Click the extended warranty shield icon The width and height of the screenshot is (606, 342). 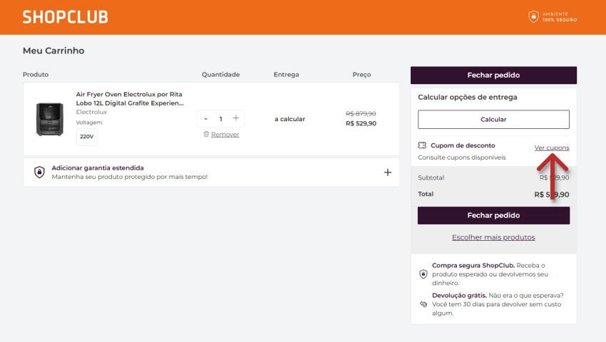coord(39,172)
